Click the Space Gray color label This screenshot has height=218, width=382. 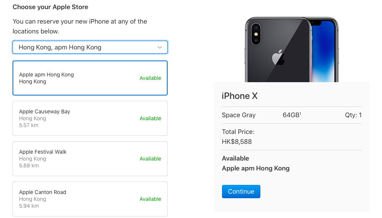point(238,115)
